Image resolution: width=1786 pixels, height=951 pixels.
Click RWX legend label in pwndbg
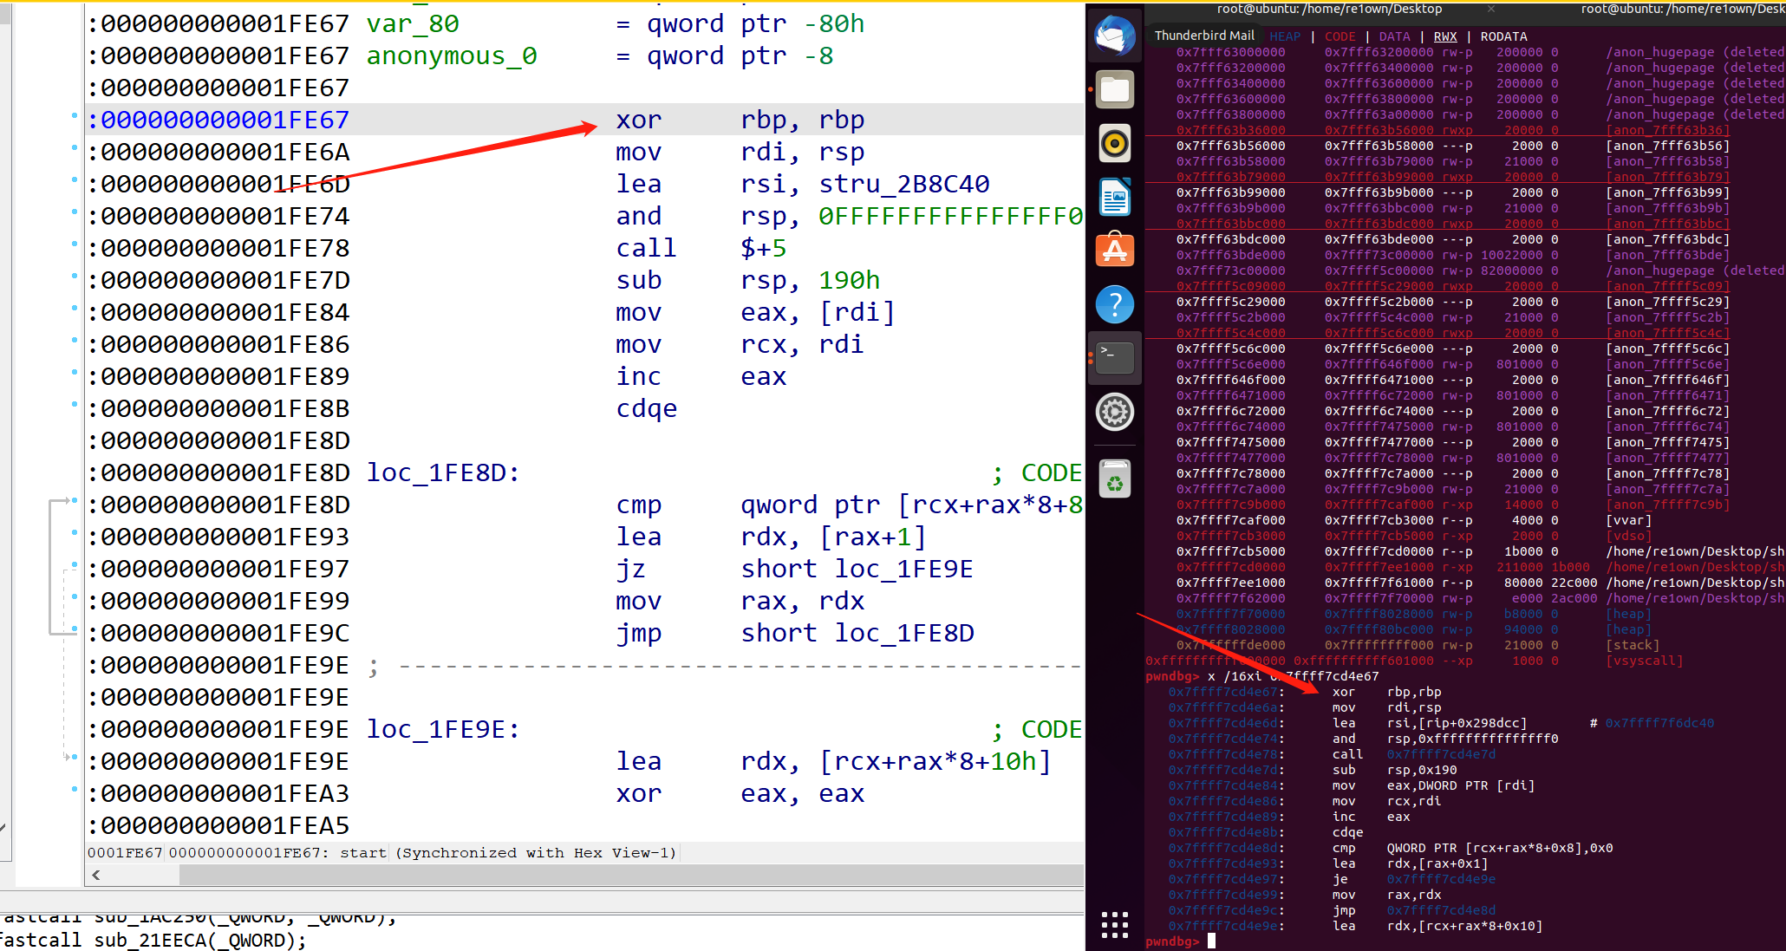(x=1445, y=36)
